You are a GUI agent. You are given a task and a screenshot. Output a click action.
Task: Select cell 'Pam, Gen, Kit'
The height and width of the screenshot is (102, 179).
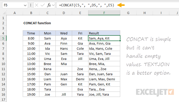click(104, 84)
